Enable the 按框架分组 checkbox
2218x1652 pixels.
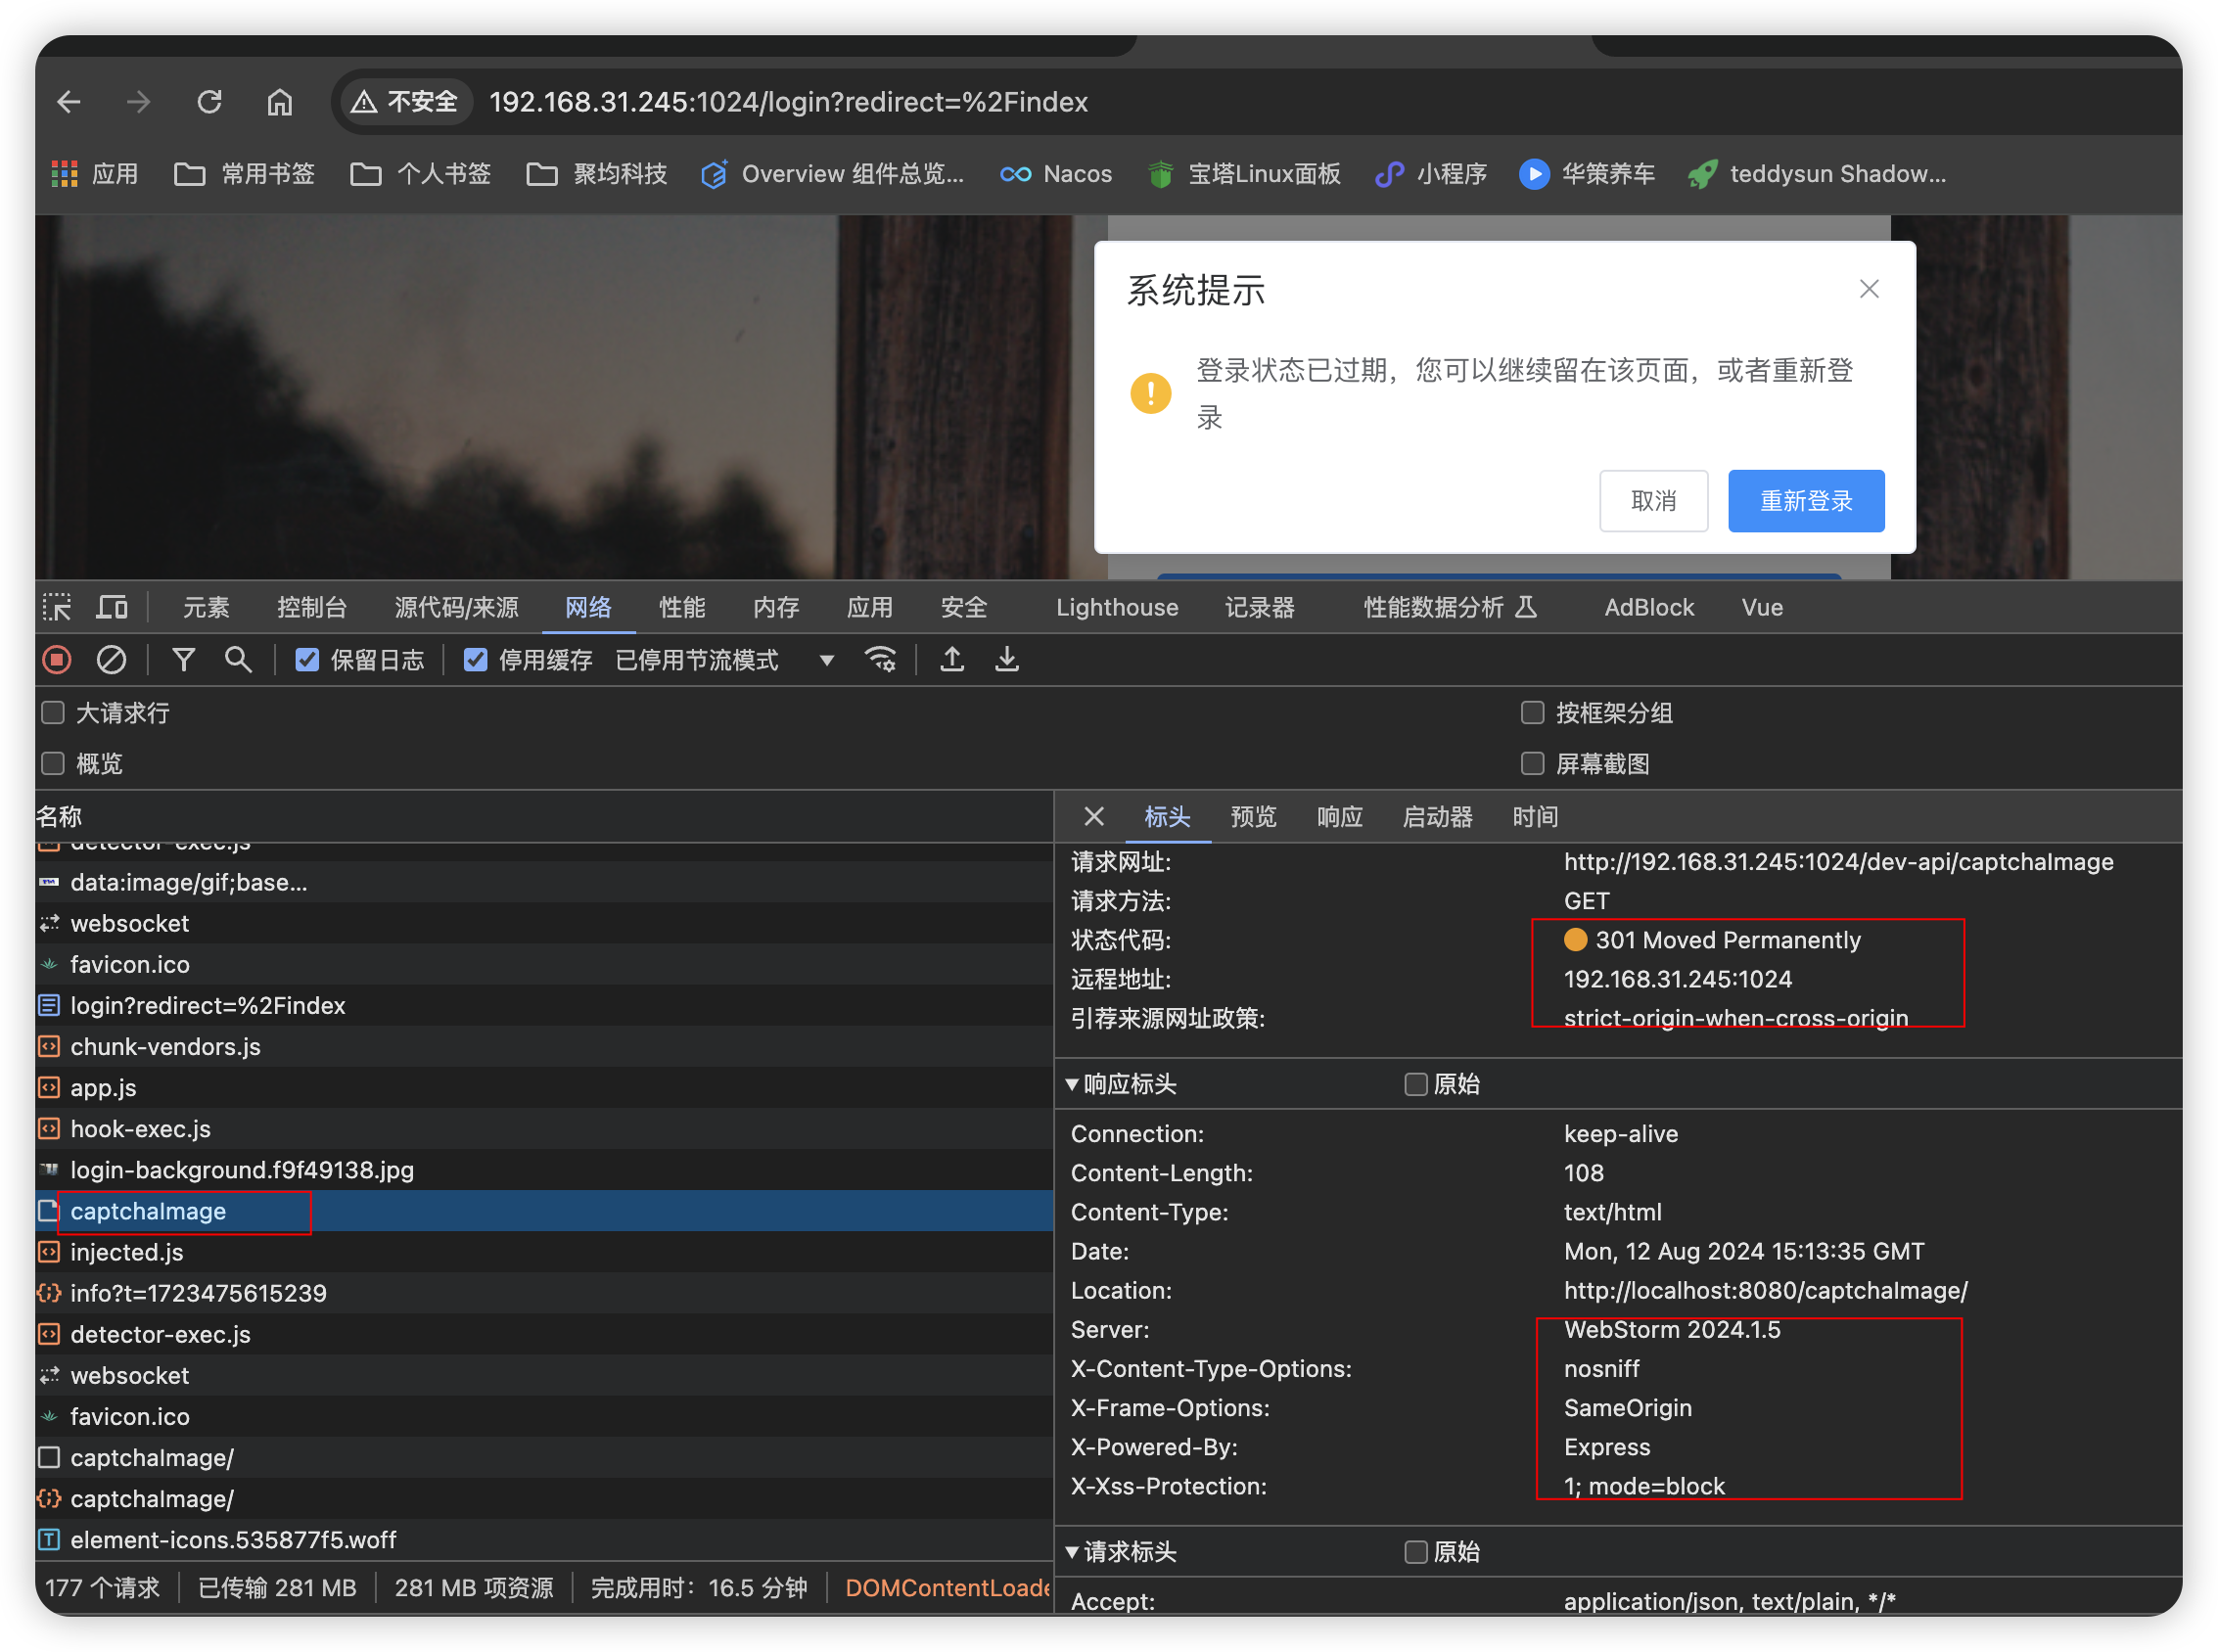tap(1532, 713)
